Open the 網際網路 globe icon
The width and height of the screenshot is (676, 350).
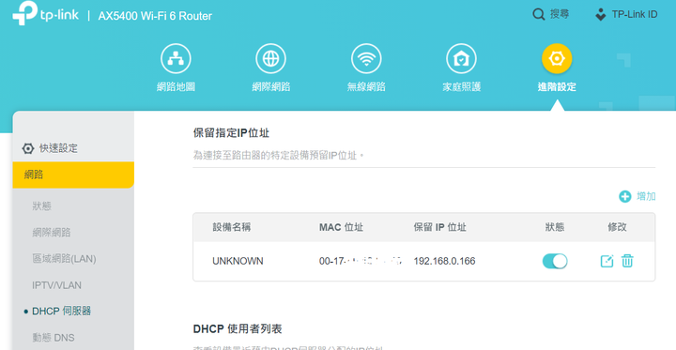click(270, 58)
